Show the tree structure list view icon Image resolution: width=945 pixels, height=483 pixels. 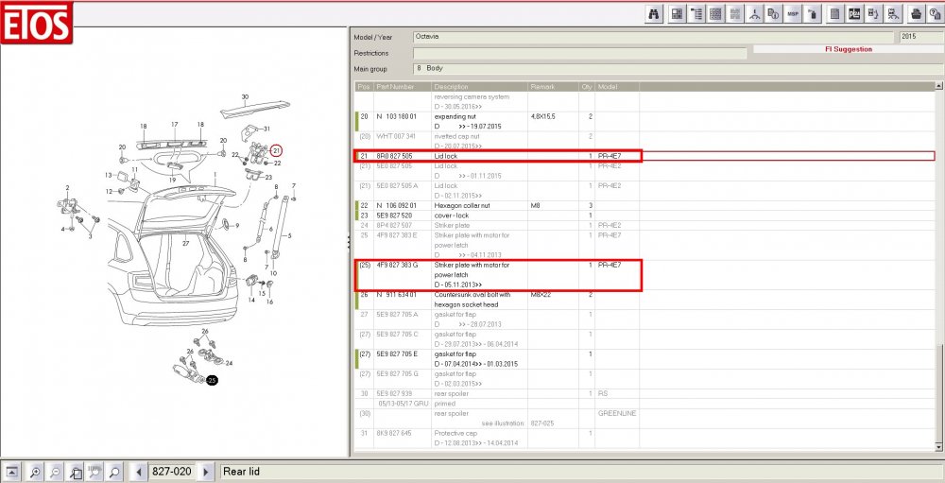(x=696, y=14)
